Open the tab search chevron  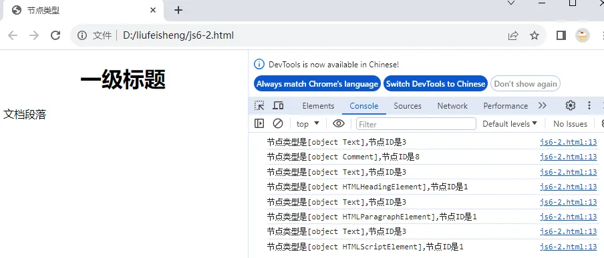[x=511, y=3]
